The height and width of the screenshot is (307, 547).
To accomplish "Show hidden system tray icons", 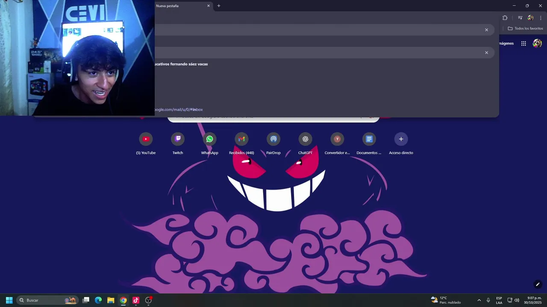I will 479,300.
